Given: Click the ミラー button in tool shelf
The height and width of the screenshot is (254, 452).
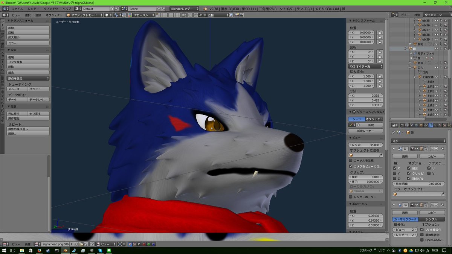Looking at the screenshot, I should pos(28,43).
